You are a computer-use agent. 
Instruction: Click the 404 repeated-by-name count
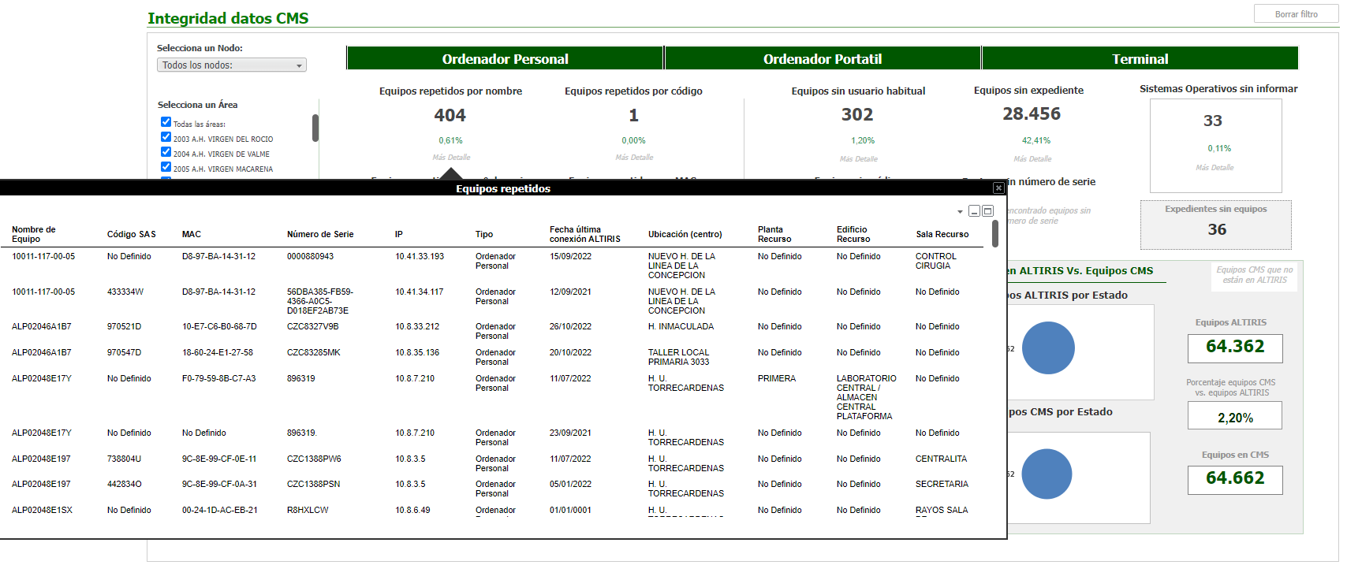pyautogui.click(x=450, y=115)
